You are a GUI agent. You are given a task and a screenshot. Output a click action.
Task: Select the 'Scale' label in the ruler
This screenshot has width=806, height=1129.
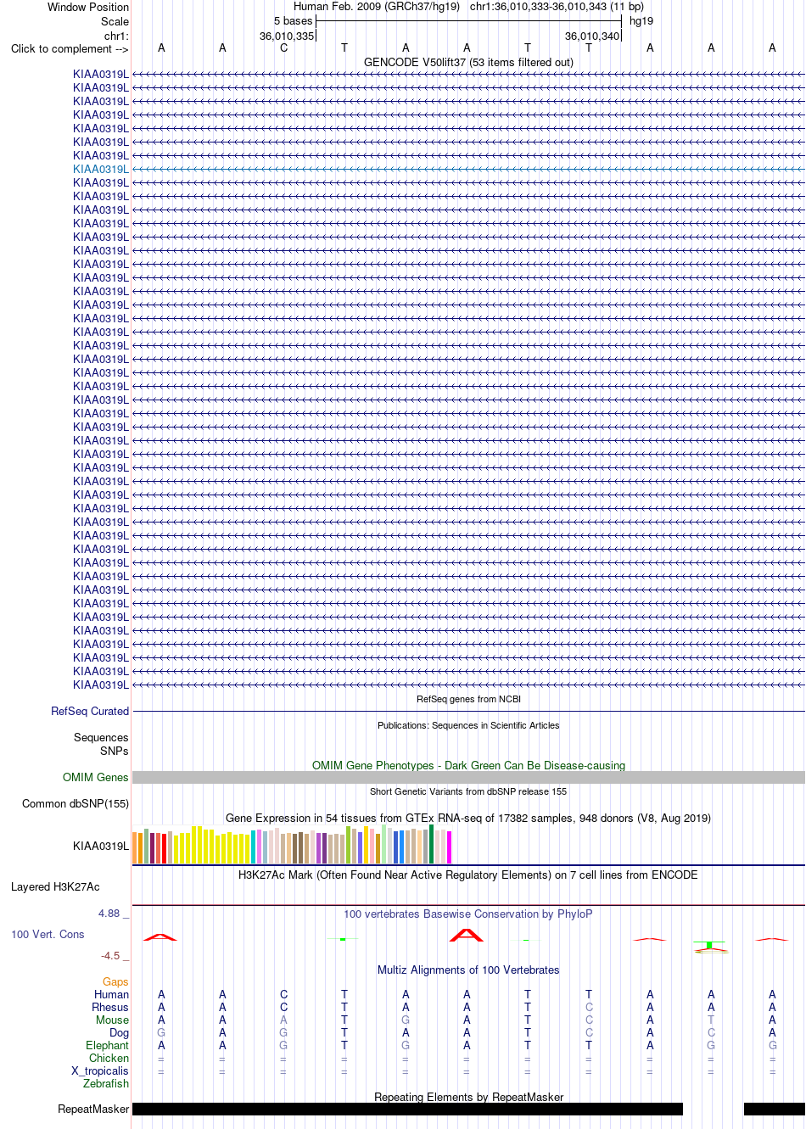tap(115, 21)
